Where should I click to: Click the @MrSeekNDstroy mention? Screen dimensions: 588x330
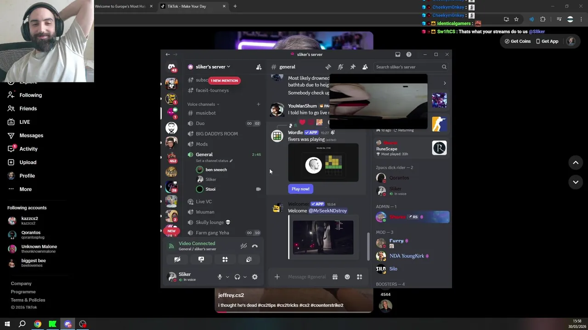328,211
